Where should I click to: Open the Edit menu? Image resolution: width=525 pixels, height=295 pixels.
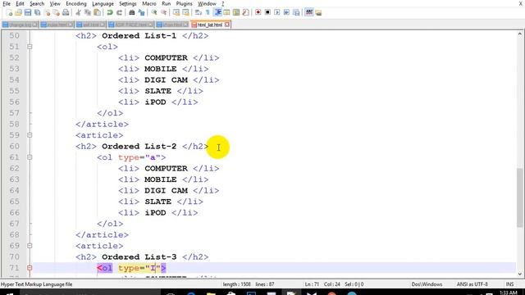tap(20, 3)
